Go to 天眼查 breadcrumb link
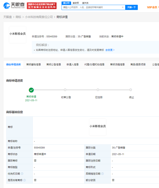 pos(8,17)
